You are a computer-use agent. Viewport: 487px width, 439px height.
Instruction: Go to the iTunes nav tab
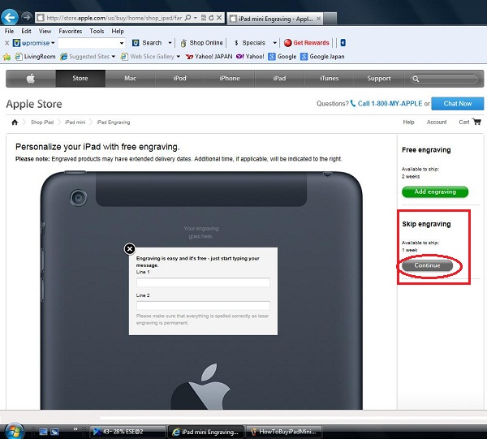pos(330,78)
